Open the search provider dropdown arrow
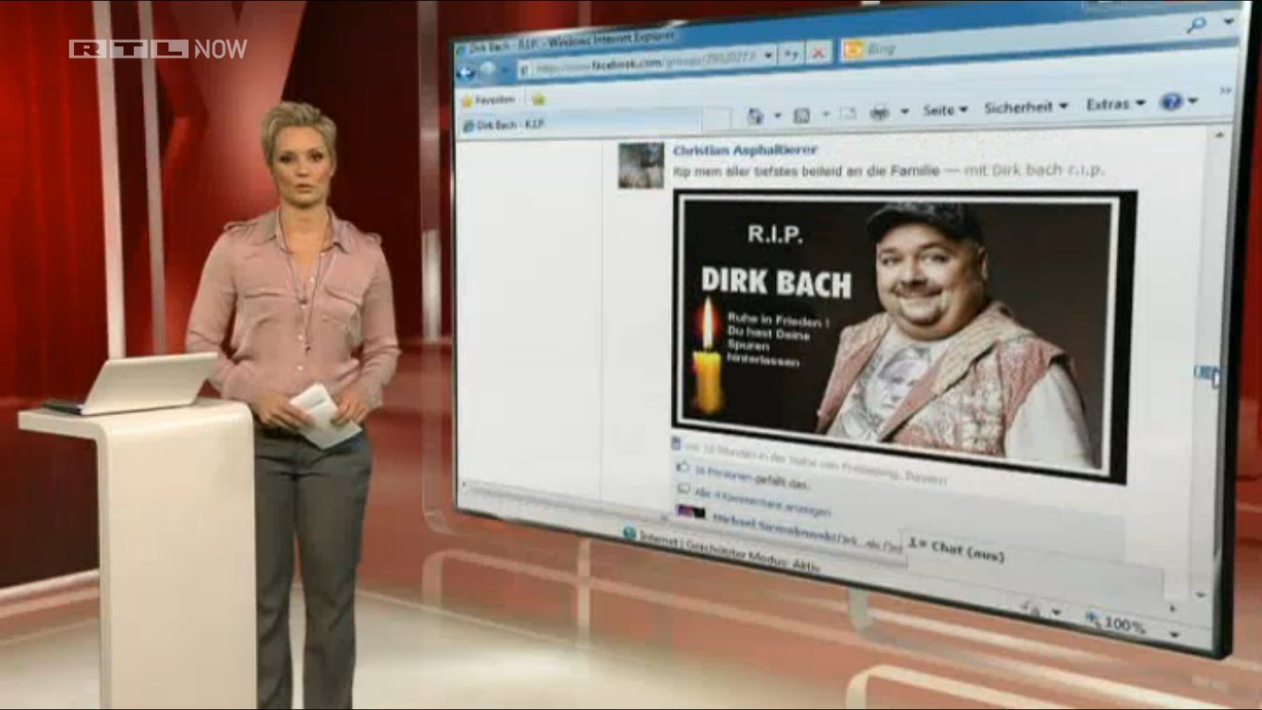Screen dimensions: 1262x710 1229,20
